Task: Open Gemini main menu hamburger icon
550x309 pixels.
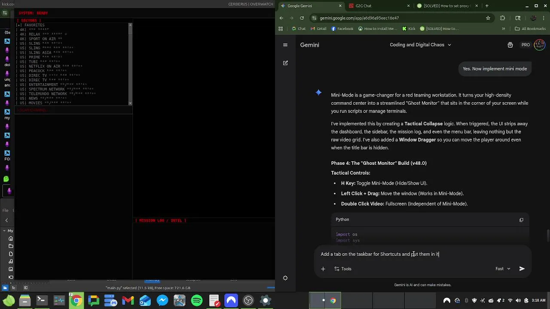Action: pyautogui.click(x=285, y=45)
